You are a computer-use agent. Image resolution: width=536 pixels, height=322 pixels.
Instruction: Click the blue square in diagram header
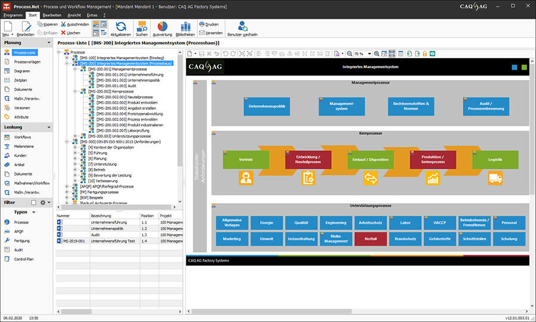pyautogui.click(x=515, y=67)
